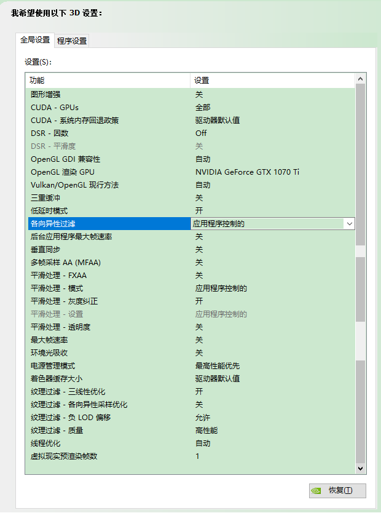Click the scrollbar down arrow
Screen dimensions: 381x513
(361, 469)
